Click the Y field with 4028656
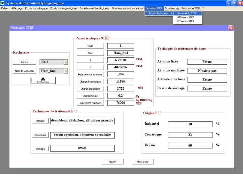This screenshot has width=243, height=182. click(121, 67)
